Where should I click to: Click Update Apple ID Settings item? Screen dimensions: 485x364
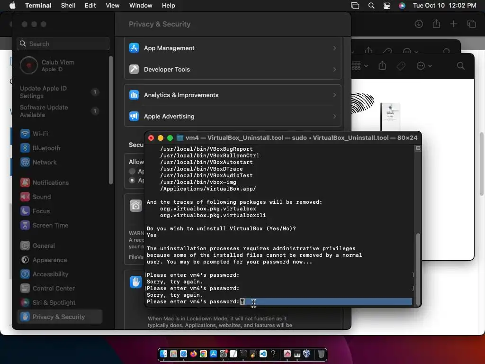pos(60,92)
